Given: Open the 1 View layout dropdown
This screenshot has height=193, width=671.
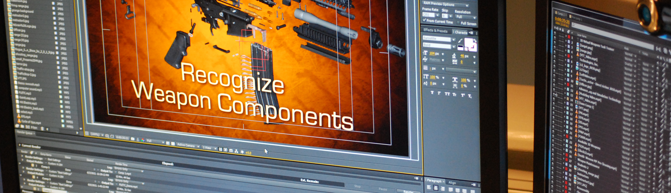Looking at the screenshot, I should pos(209,148).
